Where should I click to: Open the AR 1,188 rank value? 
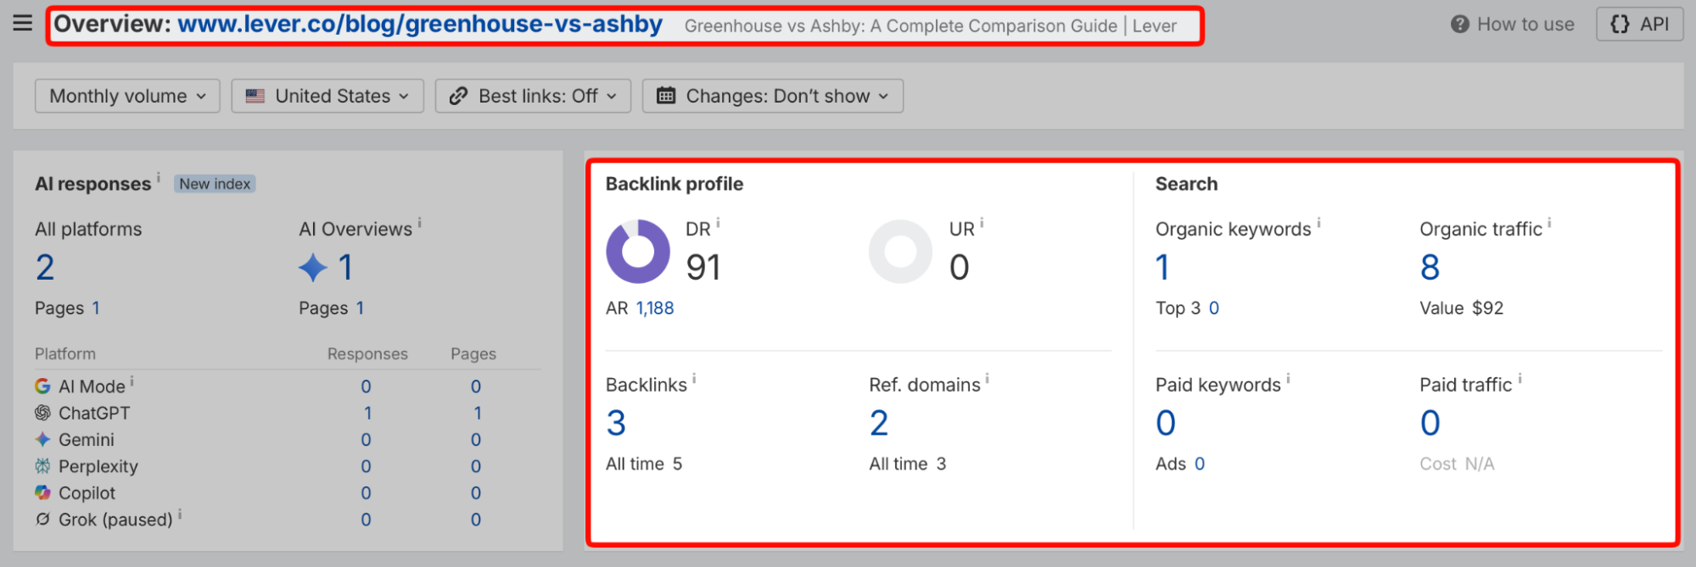(655, 309)
